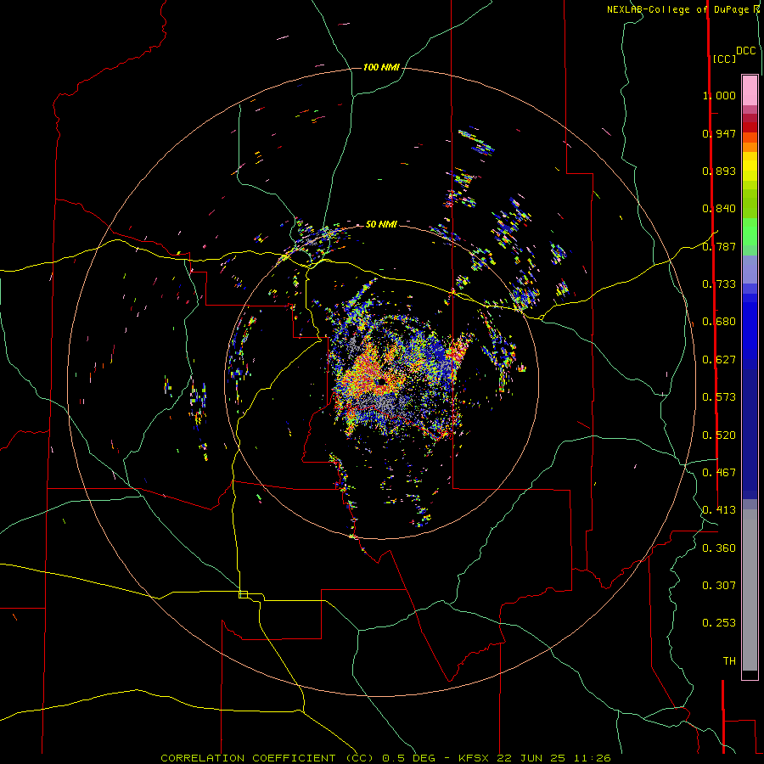The image size is (764, 764).
Task: Click the TH label near legend bottom
Action: 729,661
